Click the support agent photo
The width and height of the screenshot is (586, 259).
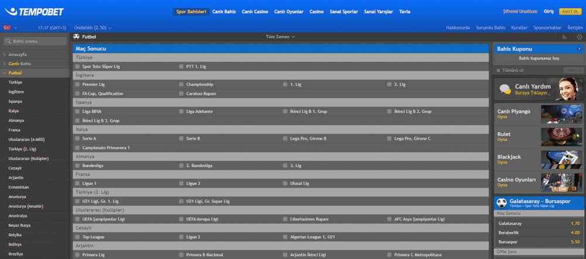click(x=568, y=89)
